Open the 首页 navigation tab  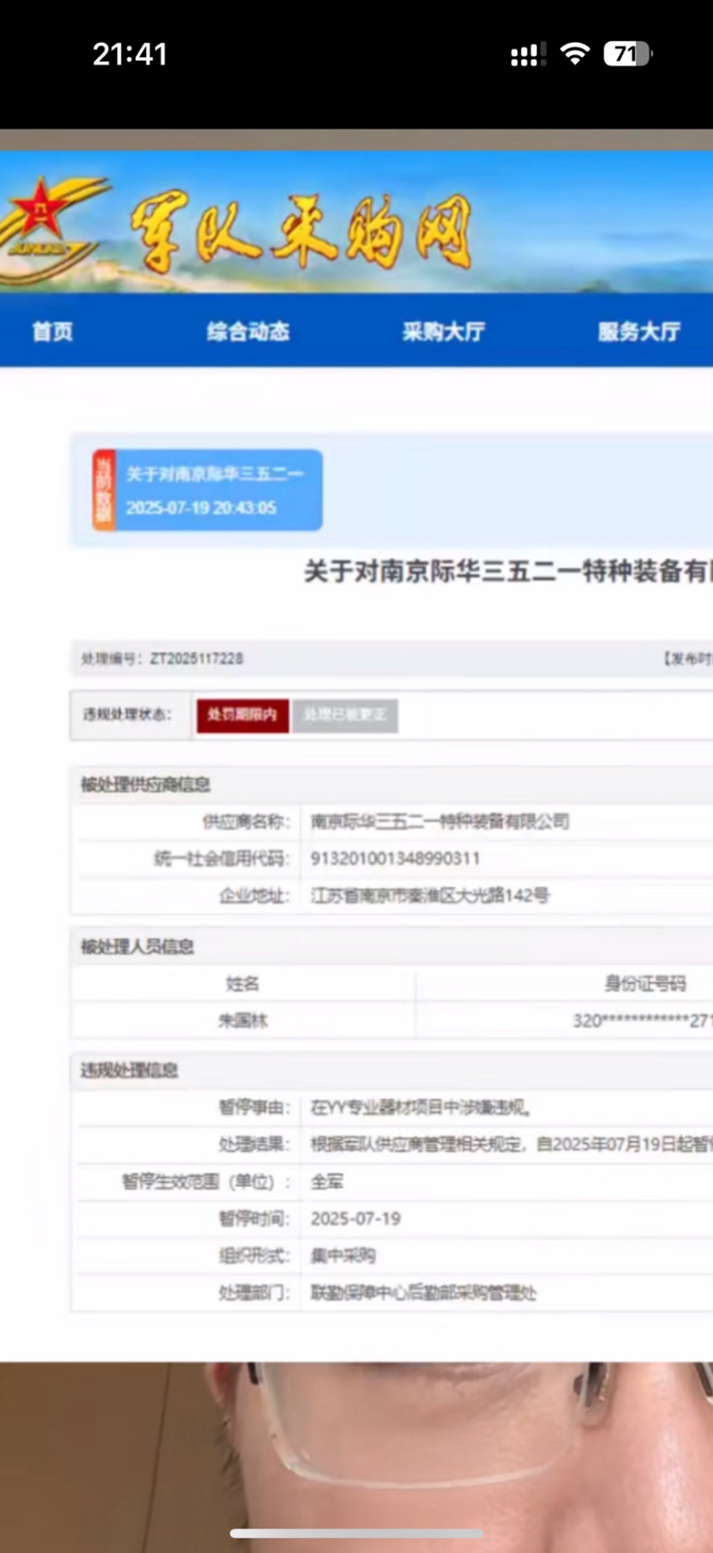[x=52, y=331]
